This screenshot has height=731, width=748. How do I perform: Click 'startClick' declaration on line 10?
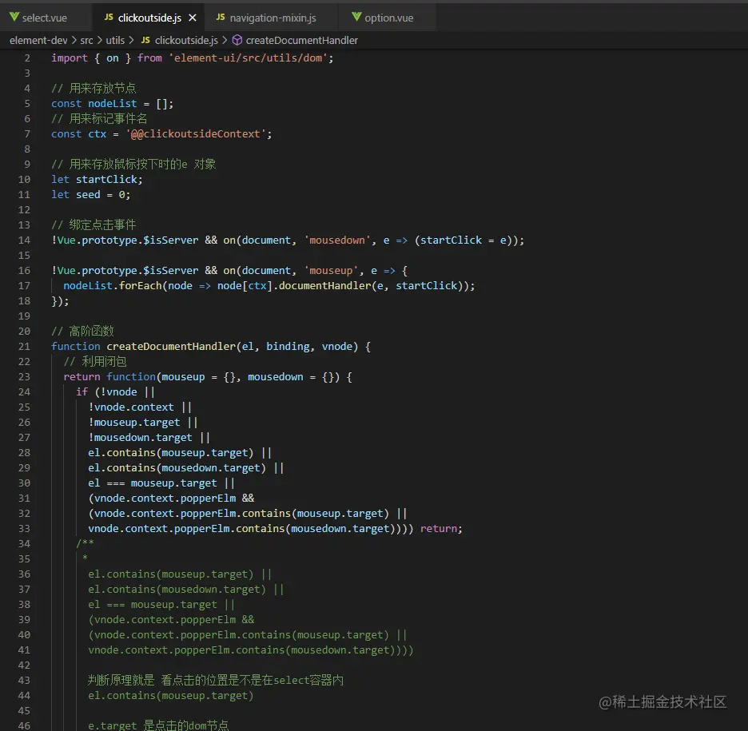(x=106, y=180)
